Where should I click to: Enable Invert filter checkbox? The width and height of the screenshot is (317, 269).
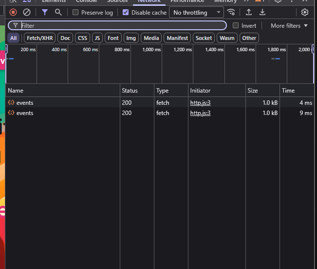click(236, 25)
